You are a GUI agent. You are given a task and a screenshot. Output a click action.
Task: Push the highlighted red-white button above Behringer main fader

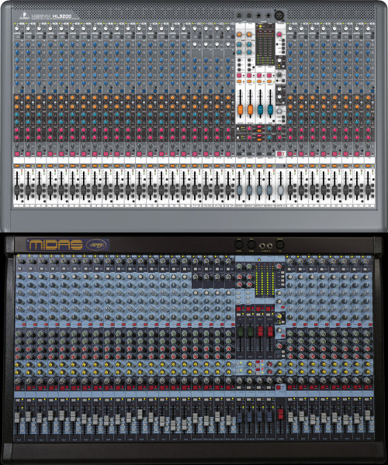click(281, 153)
